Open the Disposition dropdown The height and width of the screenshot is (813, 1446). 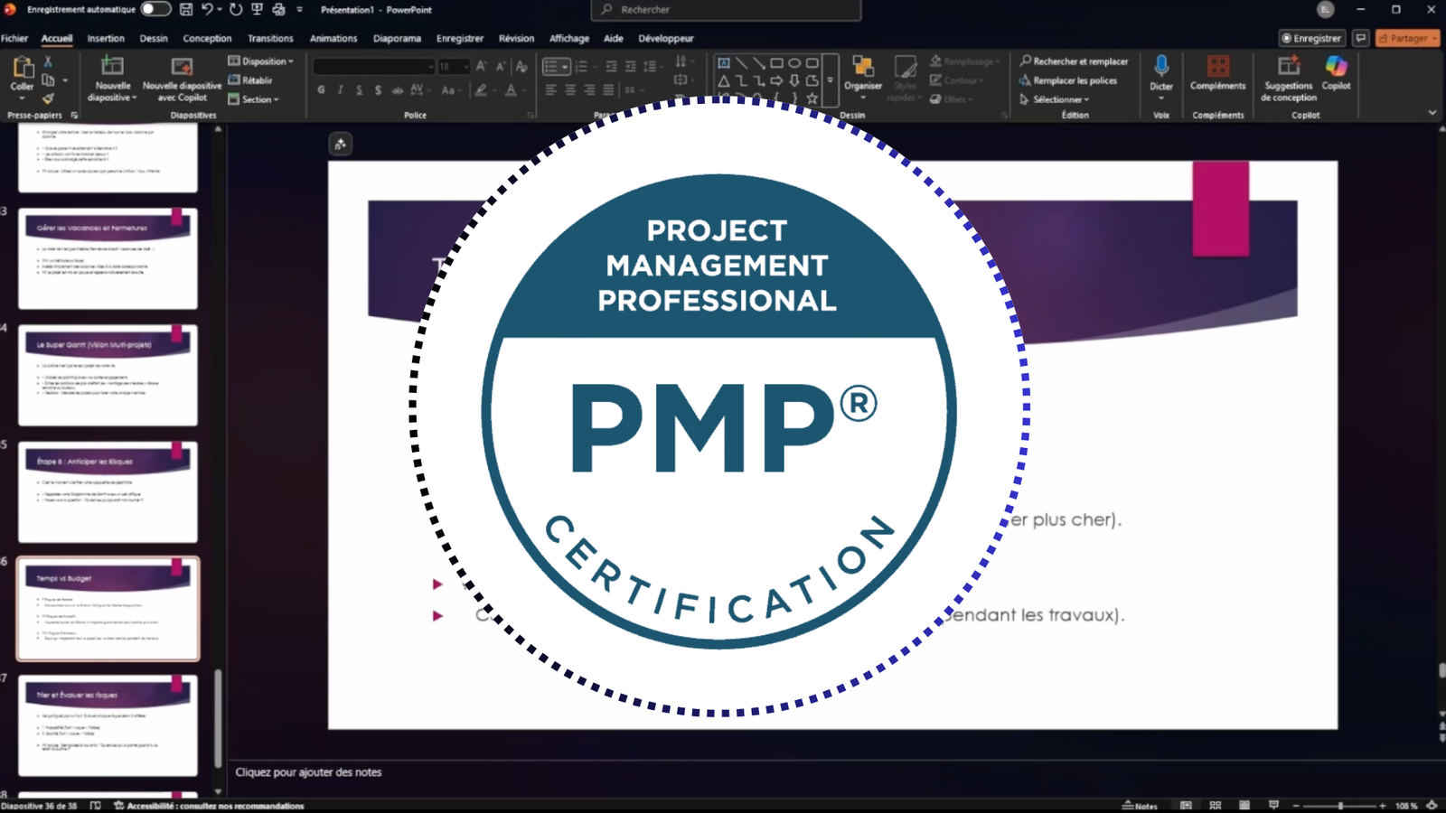tap(260, 61)
